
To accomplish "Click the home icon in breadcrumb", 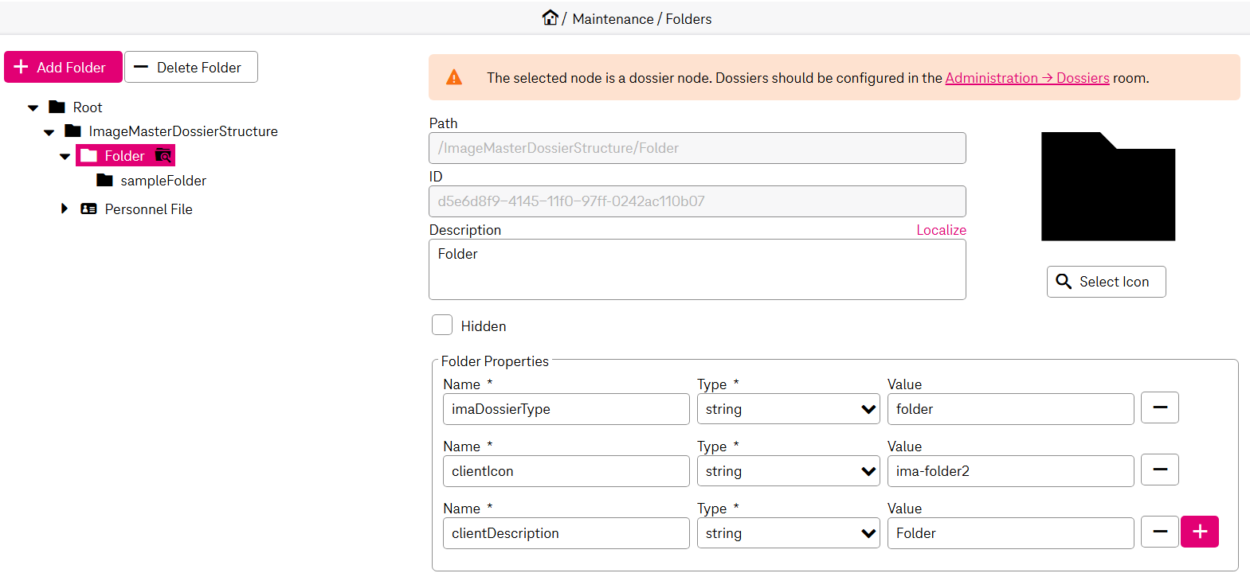I will point(550,18).
